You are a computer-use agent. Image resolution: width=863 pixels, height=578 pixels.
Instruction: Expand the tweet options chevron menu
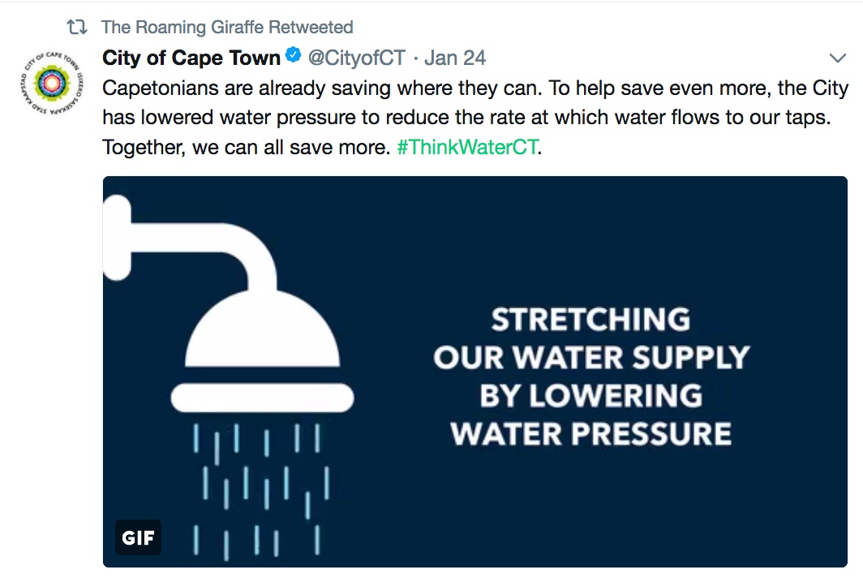(837, 58)
